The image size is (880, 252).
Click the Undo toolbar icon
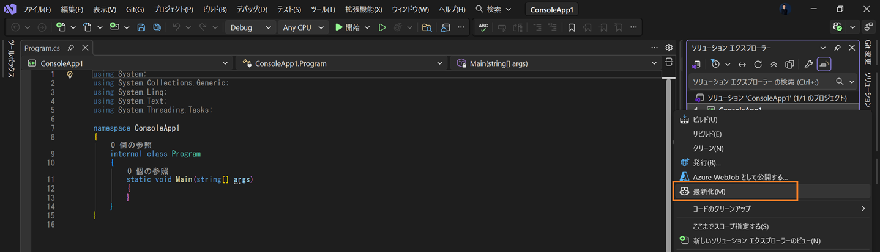176,27
